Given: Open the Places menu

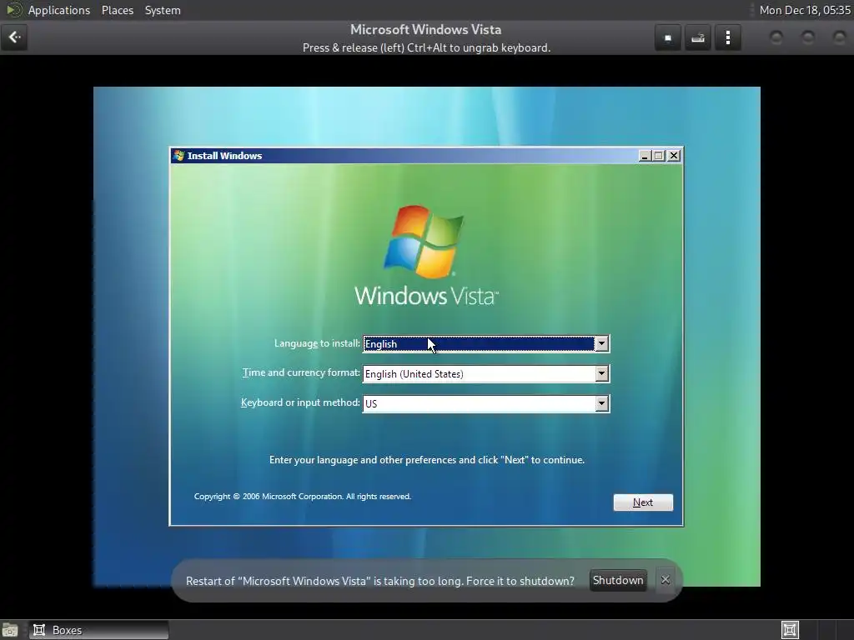Looking at the screenshot, I should 118,10.
